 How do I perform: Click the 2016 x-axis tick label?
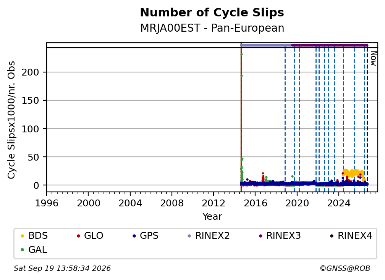(255, 203)
